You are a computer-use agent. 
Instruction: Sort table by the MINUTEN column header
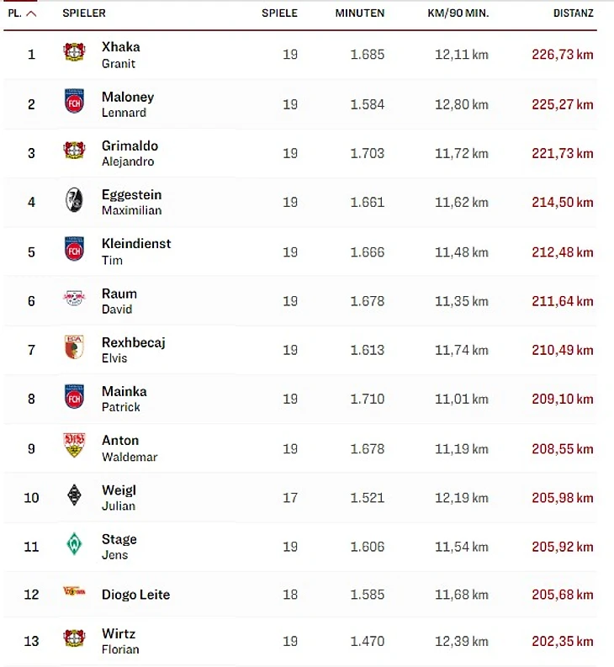pyautogui.click(x=359, y=13)
